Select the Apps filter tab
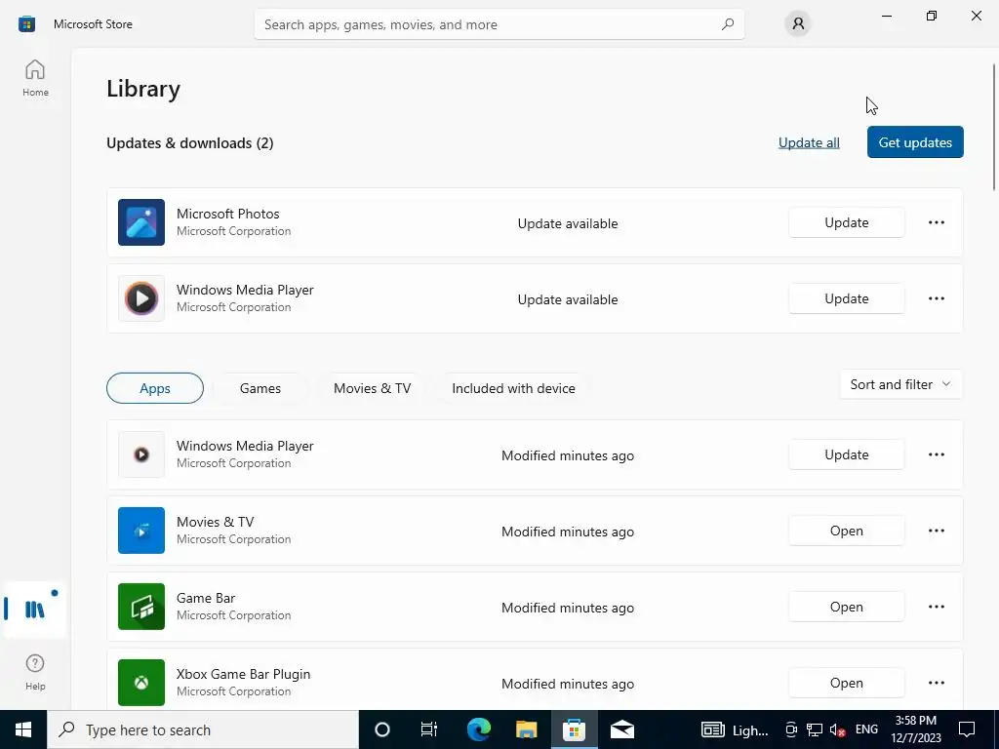The height and width of the screenshot is (749, 999). pyautogui.click(x=155, y=388)
